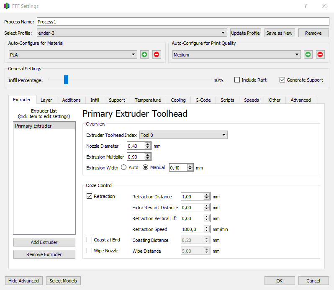
Task: Increase Retraction Speed with up arrow
Action: pyautogui.click(x=207, y=227)
